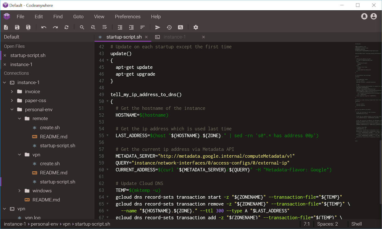Click the Revision History clock icon
Viewport: 382px width, 229px height.
169,27
